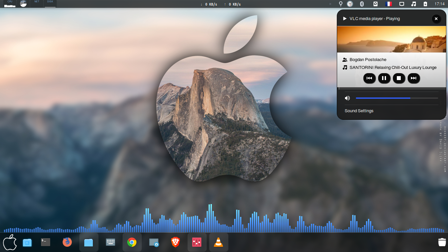Click the download speed 0 KB/s indicator
The width and height of the screenshot is (448, 252).
(209, 4)
